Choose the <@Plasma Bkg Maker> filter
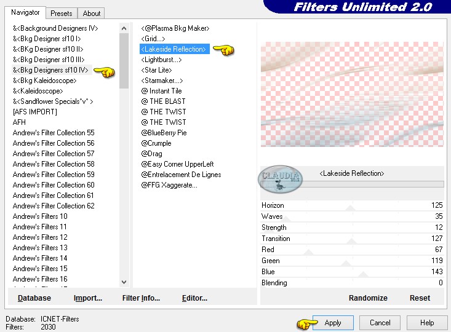This screenshot has height=332, width=451. 175,28
